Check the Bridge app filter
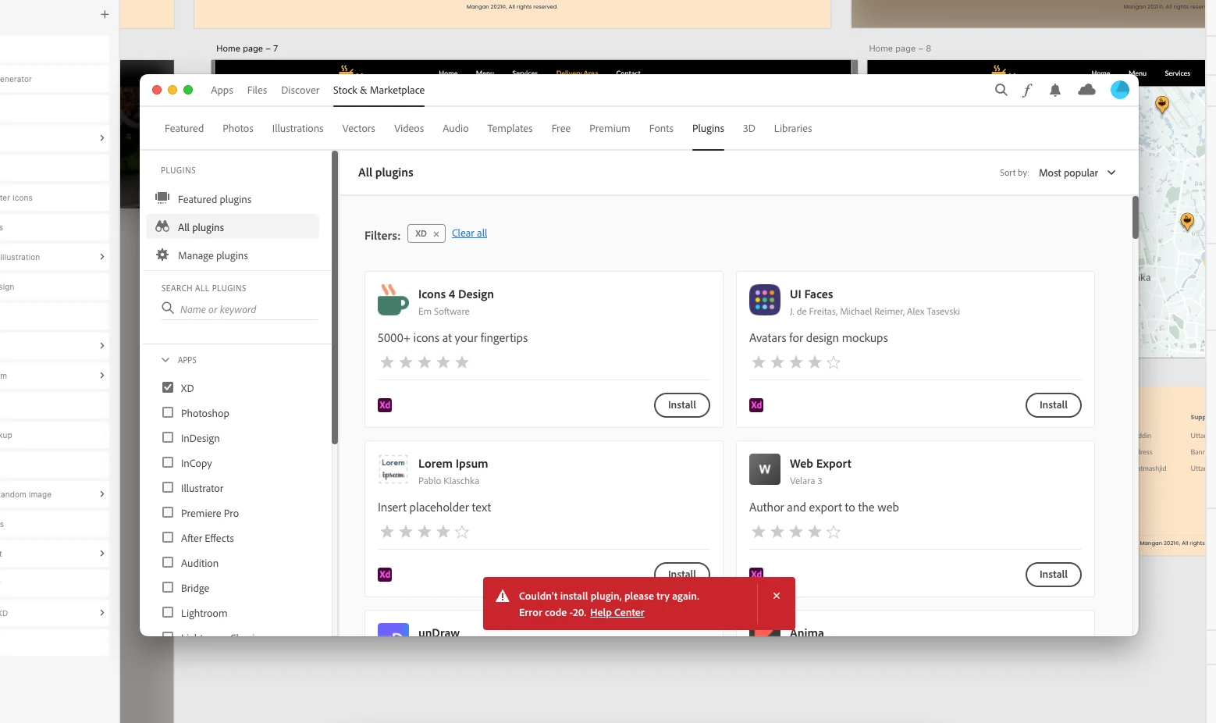 pyautogui.click(x=168, y=587)
